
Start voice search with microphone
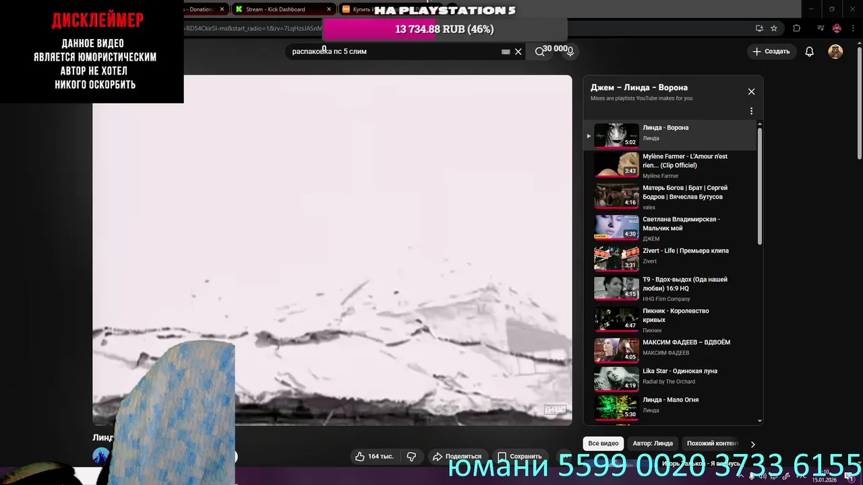tap(570, 51)
